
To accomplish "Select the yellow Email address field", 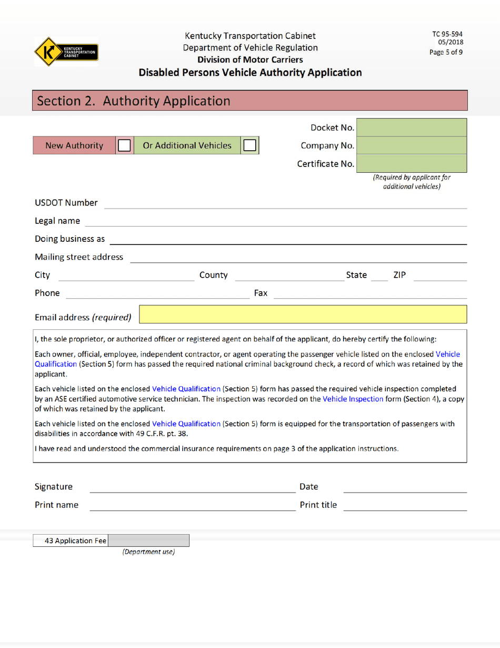I will click(x=303, y=315).
